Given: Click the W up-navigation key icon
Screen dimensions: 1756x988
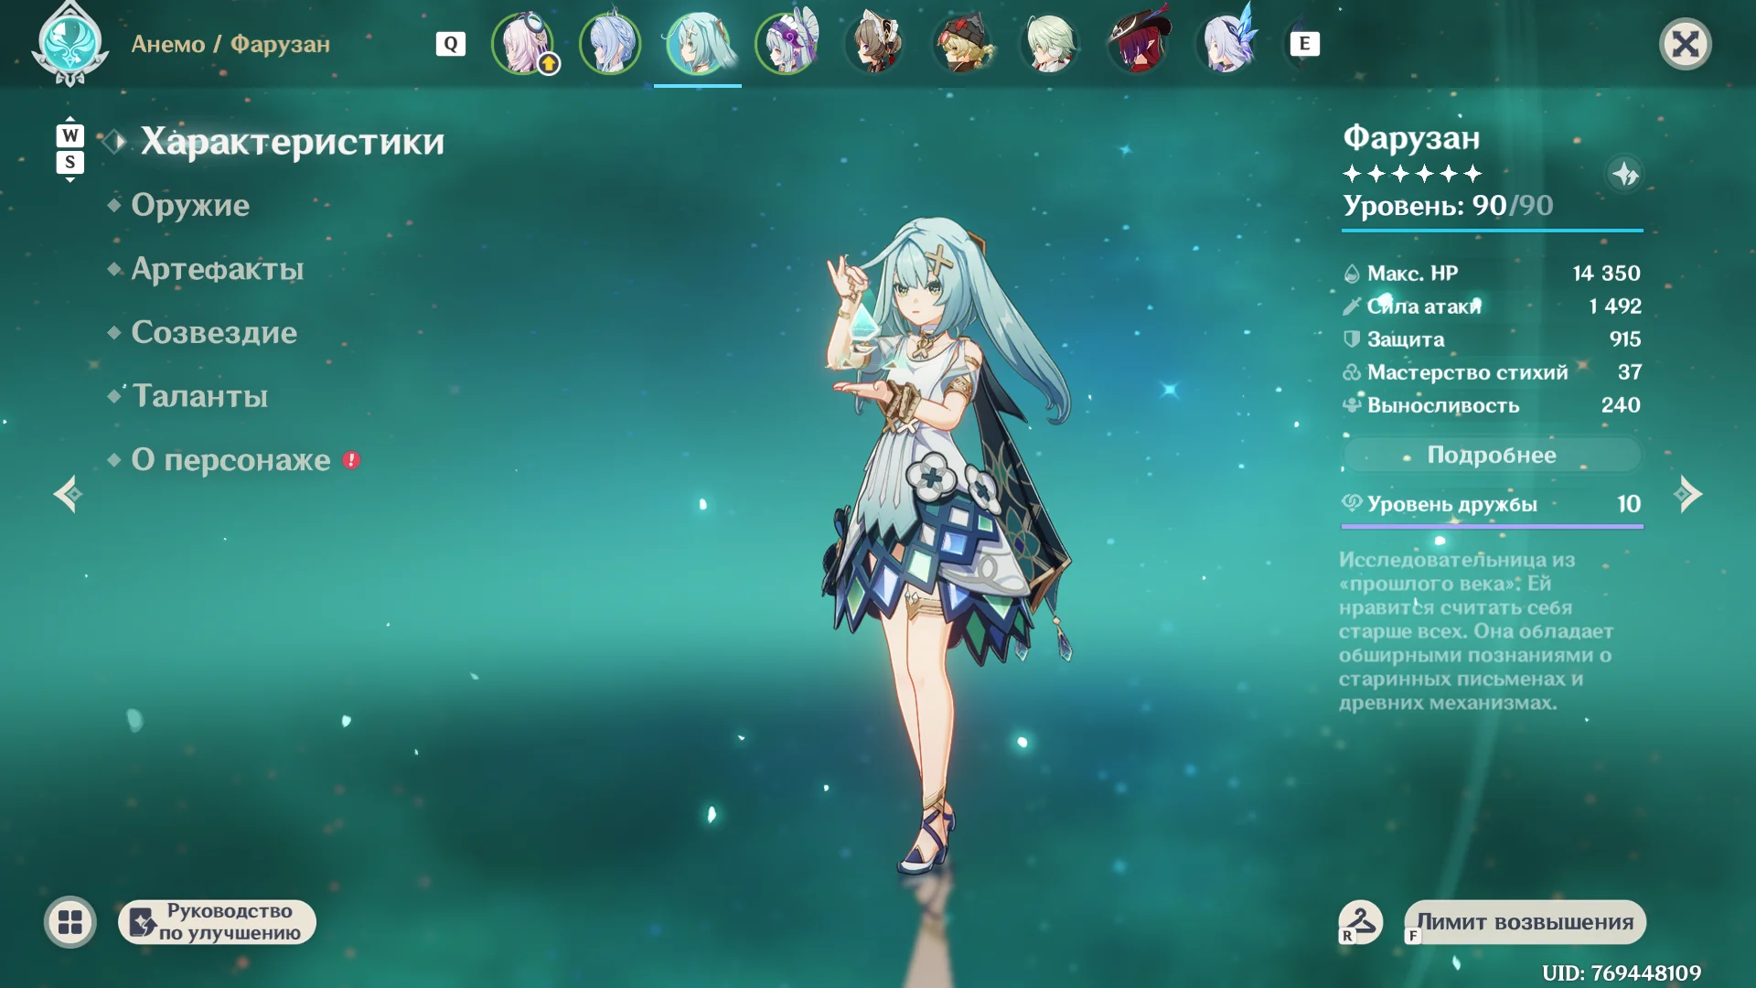Looking at the screenshot, I should coord(70,135).
